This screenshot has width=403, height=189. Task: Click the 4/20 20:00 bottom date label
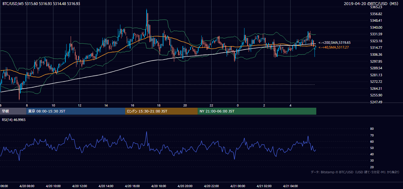pyautogui.click(x=185, y=186)
